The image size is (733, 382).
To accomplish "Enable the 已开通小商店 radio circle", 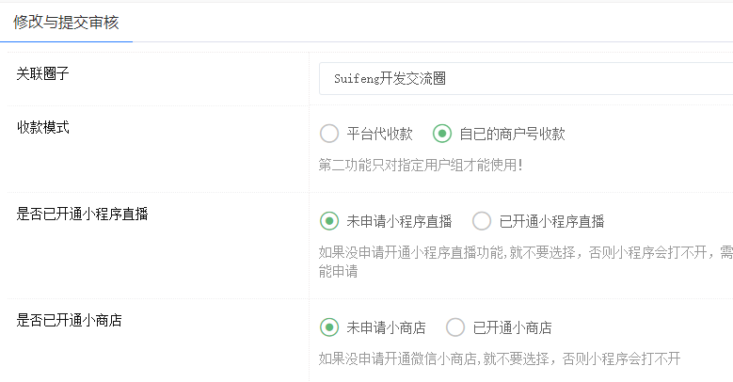I will pyautogui.click(x=455, y=328).
